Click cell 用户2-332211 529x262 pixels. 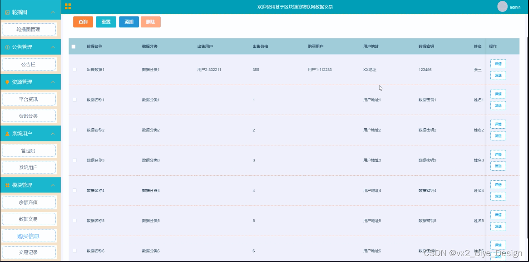click(x=209, y=70)
